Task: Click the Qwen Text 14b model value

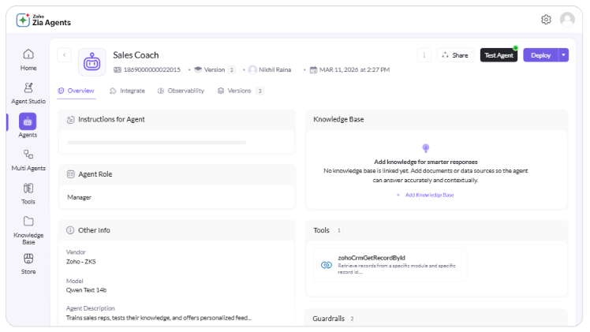Action: click(x=86, y=290)
